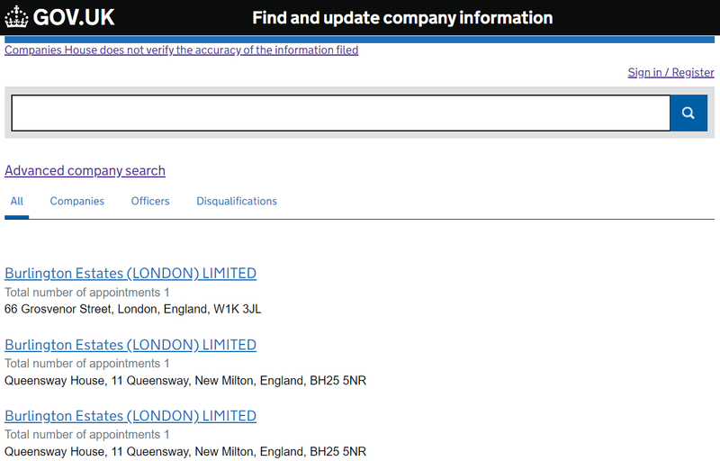Viewport: 720px width, 461px height.
Task: Click appointments count under first result
Action: (x=87, y=293)
